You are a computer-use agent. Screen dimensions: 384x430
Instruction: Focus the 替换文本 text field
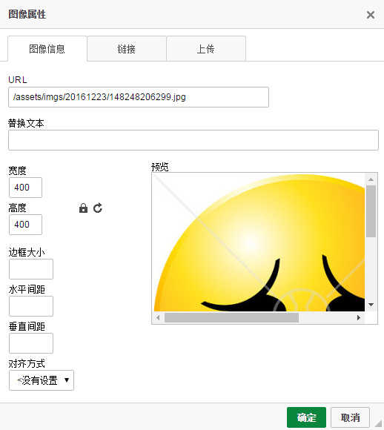193,140
